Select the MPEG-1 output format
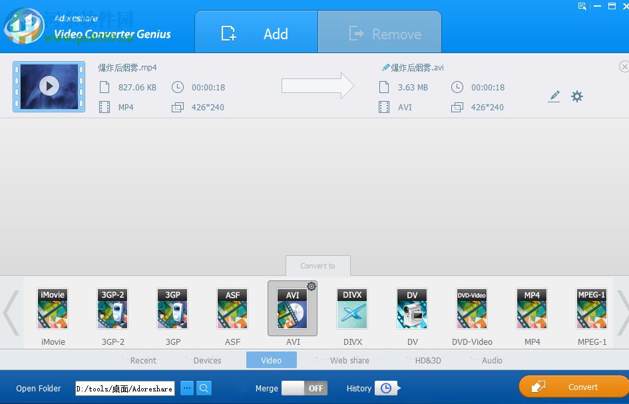The image size is (629, 404). tap(592, 308)
